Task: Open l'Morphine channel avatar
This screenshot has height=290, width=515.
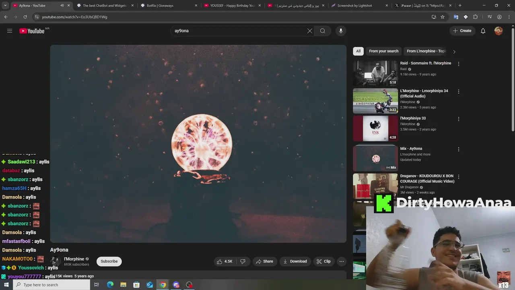Action: (x=56, y=261)
